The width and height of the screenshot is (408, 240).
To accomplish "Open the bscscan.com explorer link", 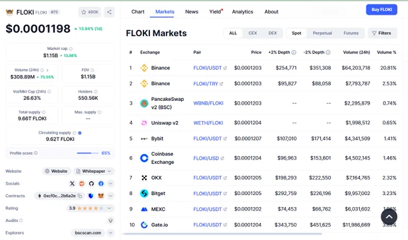I will pyautogui.click(x=88, y=233).
